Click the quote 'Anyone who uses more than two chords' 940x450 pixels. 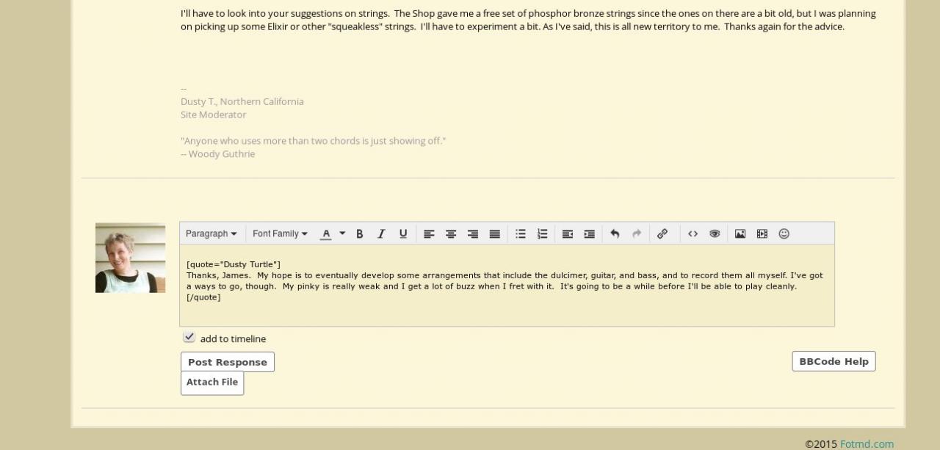pyautogui.click(x=314, y=140)
